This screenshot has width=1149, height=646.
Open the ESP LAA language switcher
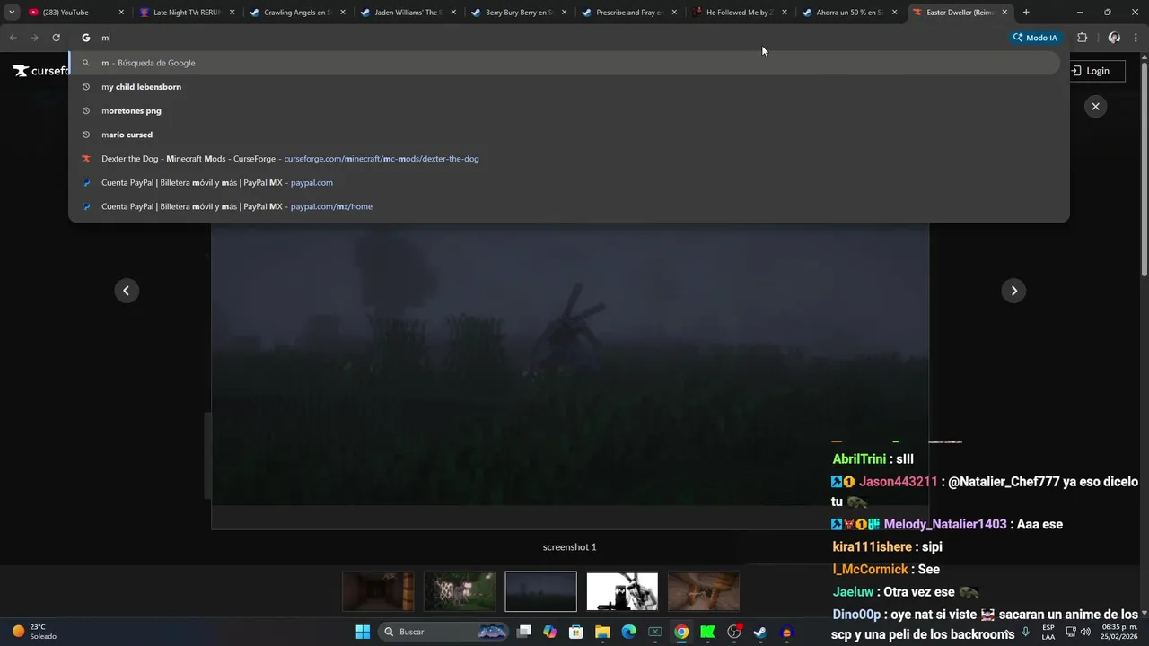(1048, 632)
